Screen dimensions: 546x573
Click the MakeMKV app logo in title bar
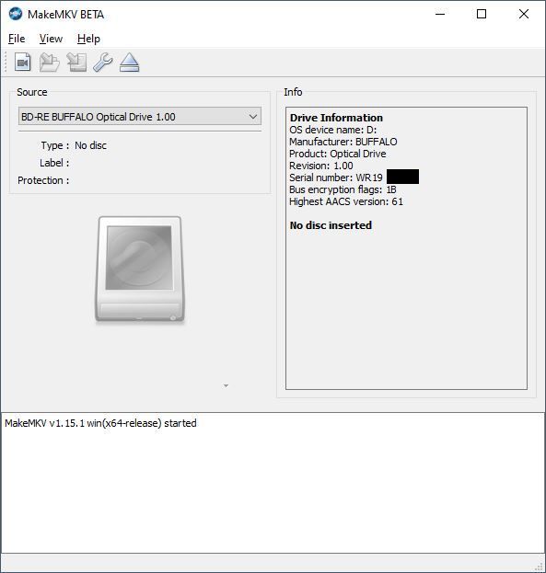click(16, 14)
